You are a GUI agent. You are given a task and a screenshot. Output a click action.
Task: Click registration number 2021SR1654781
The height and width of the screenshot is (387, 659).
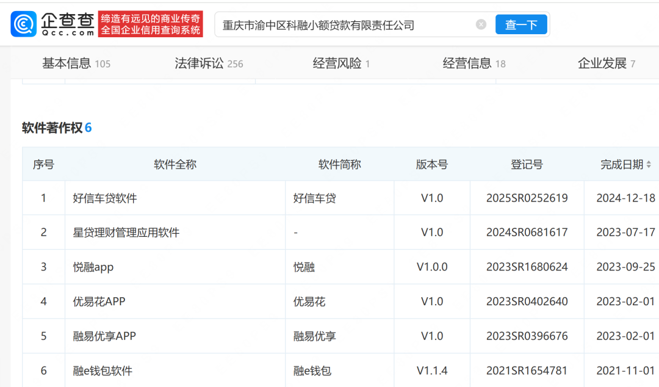point(527,371)
